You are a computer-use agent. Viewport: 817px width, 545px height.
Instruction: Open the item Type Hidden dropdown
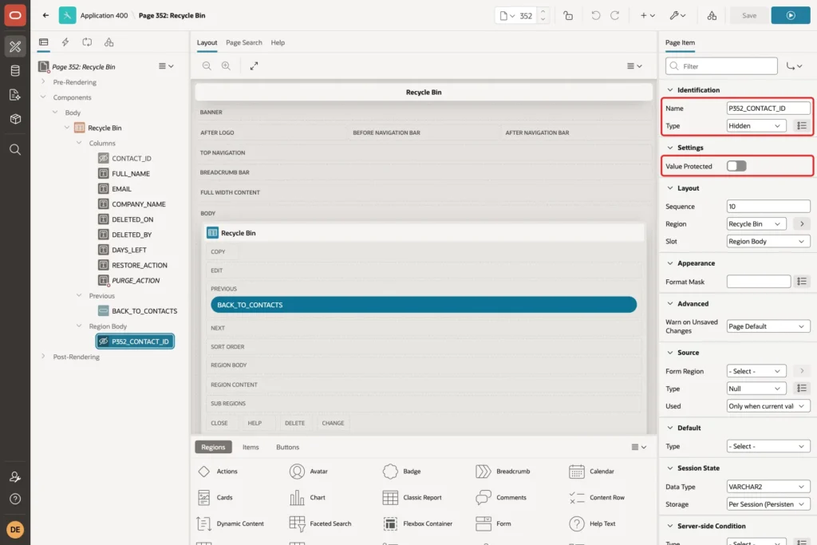pyautogui.click(x=756, y=125)
